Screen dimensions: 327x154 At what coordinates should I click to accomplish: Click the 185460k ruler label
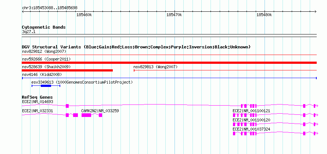click(x=84, y=15)
